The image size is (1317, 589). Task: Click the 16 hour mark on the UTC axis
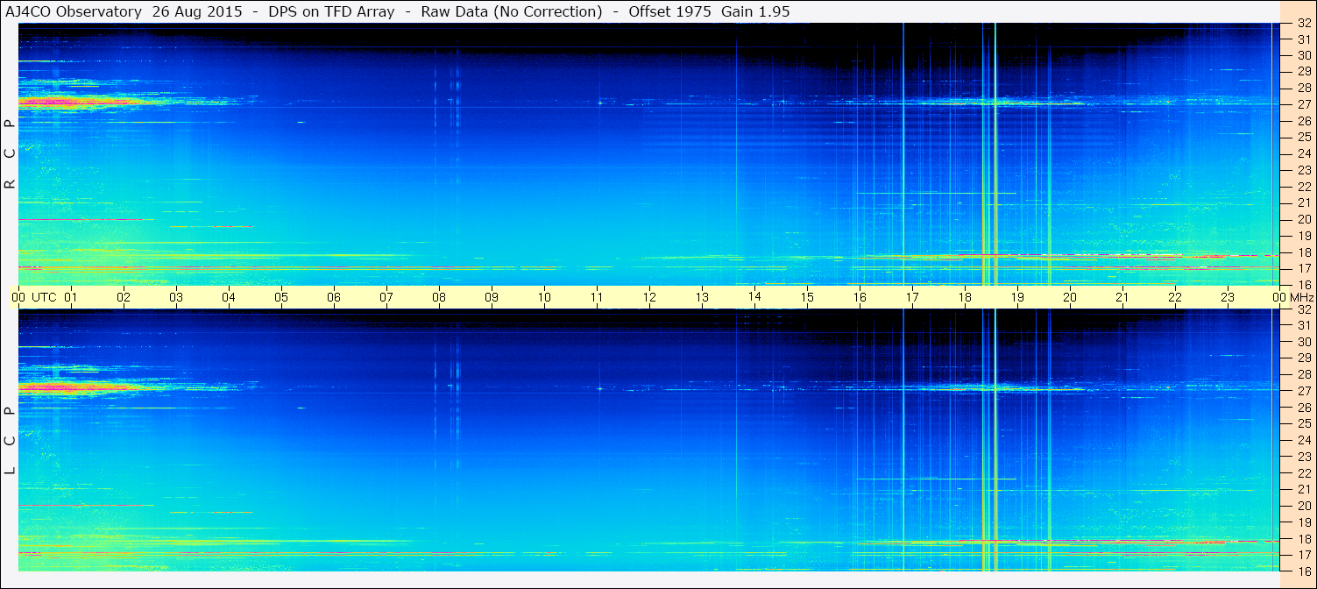(860, 297)
